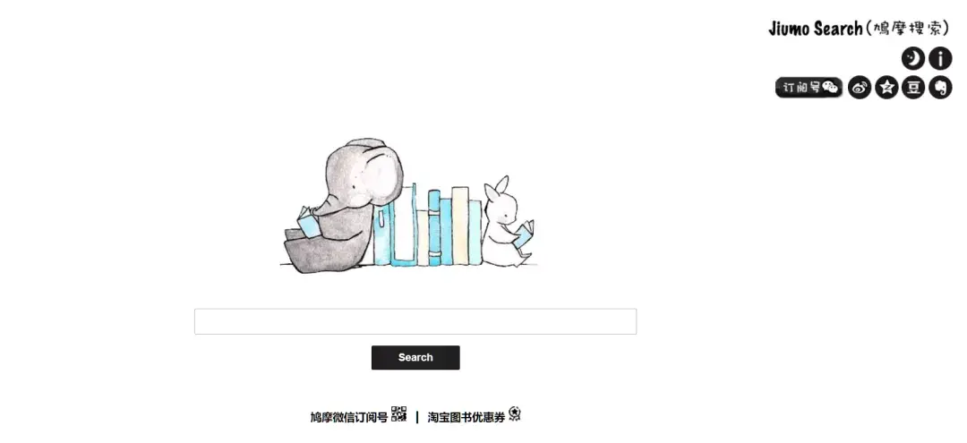Click the Jiumo Search title text
This screenshot has height=443, width=967.
click(816, 29)
